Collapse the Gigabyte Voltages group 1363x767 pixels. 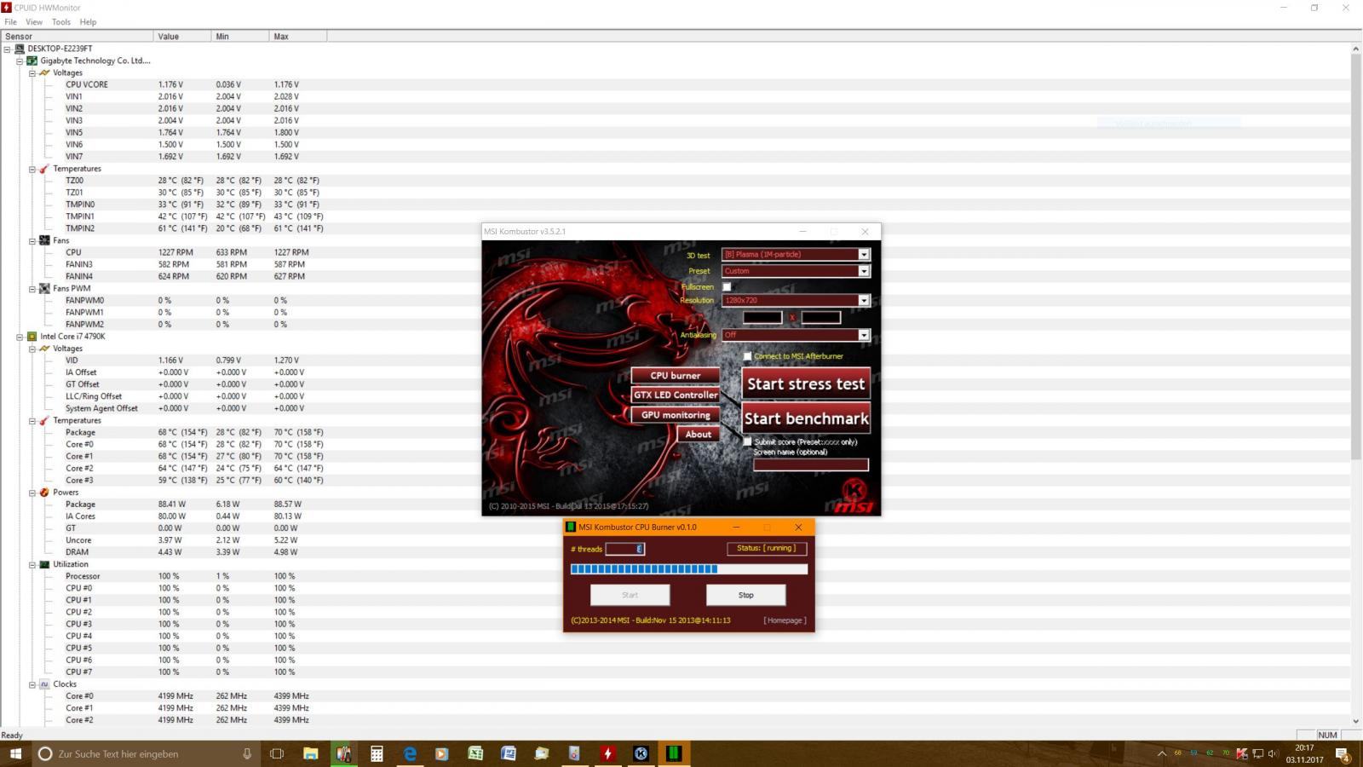pyautogui.click(x=32, y=73)
